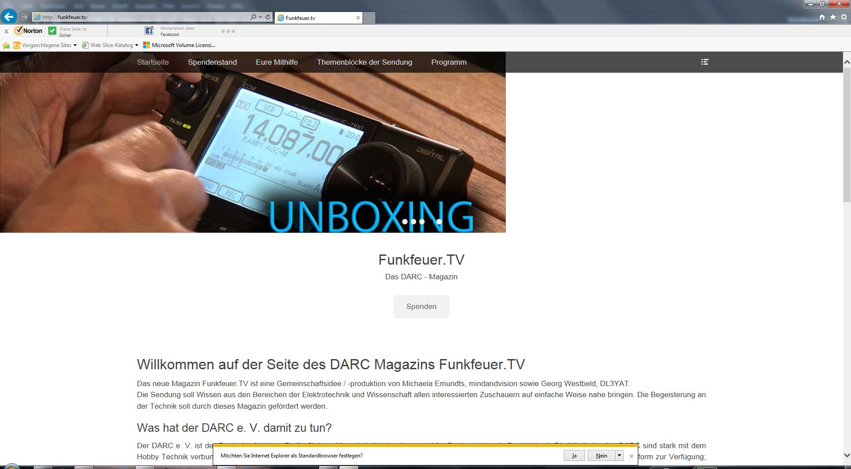
Task: Select the first slider indicator dot
Action: (x=405, y=222)
